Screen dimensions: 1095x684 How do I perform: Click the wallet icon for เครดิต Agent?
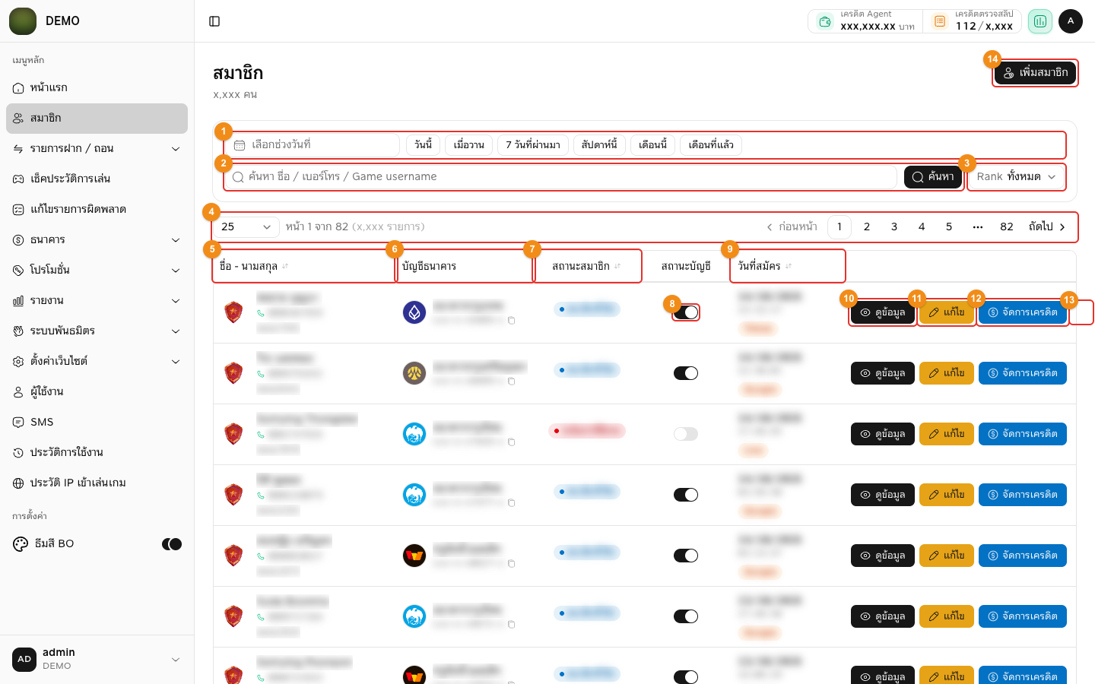[x=825, y=21]
